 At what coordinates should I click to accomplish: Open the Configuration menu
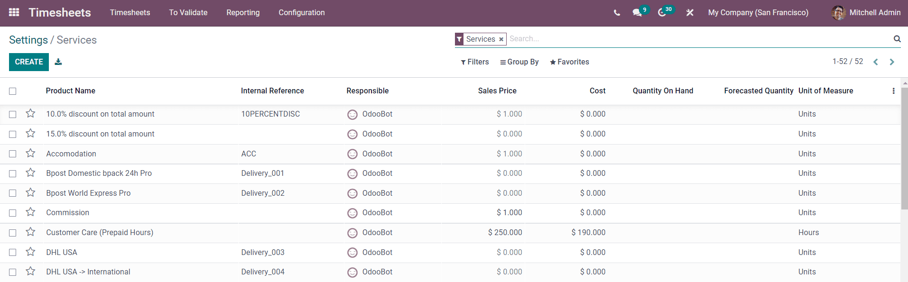pyautogui.click(x=302, y=13)
